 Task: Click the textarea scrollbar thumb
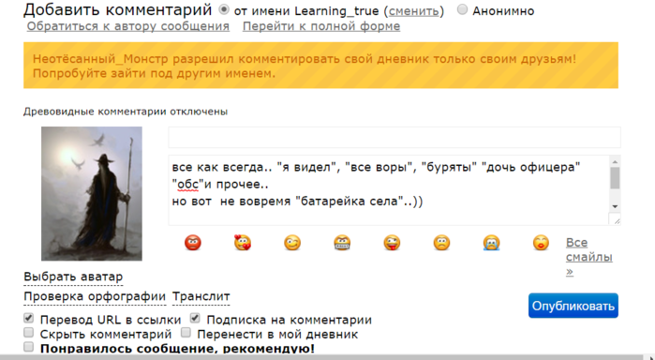[x=615, y=178]
